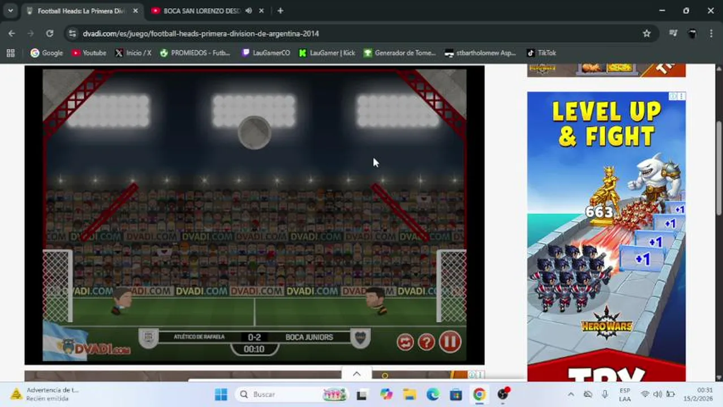The height and width of the screenshot is (407, 723).
Task: Open Google Chrome from the taskbar
Action: 479,395
